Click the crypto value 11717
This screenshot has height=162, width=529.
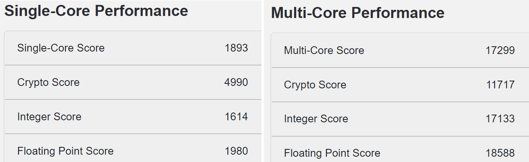[x=500, y=85]
